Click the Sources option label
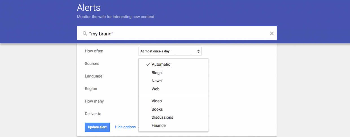The image size is (350, 137). click(x=92, y=64)
